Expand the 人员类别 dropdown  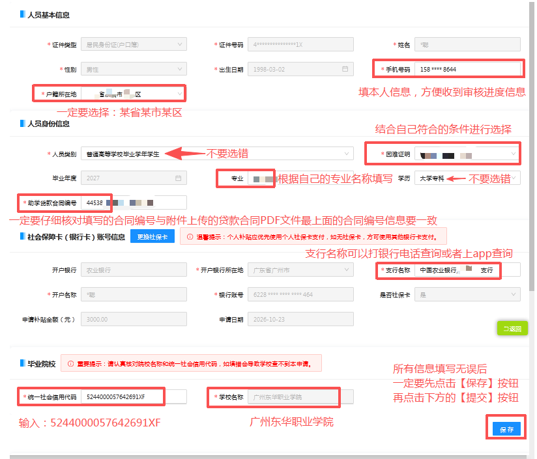(x=217, y=154)
